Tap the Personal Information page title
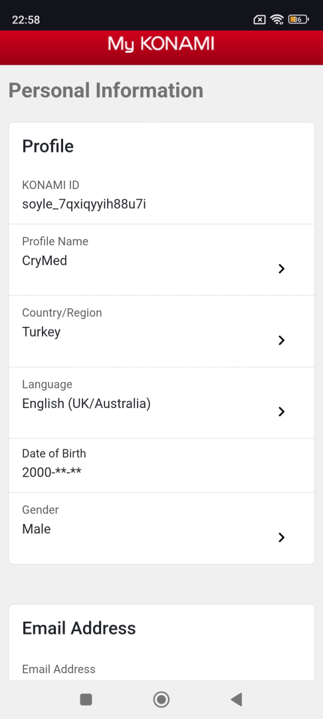The width and height of the screenshot is (323, 719). (x=106, y=91)
